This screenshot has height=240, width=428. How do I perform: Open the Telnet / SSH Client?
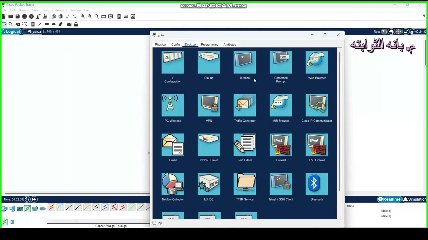(281, 184)
